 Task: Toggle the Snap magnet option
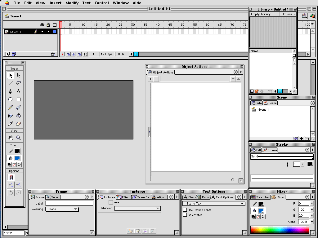11,177
